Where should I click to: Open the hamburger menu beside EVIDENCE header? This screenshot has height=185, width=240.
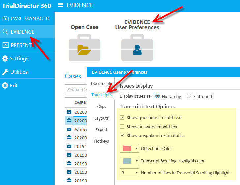point(61,5)
